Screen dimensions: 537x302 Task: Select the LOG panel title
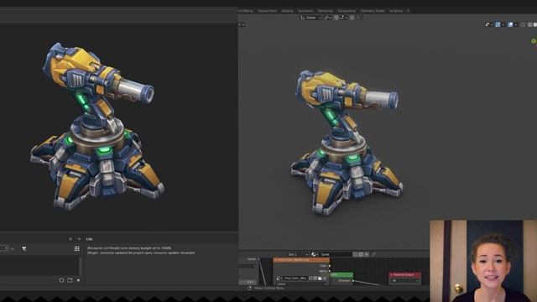90,239
